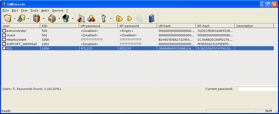Click the colored cubes icon
The width and height of the screenshot is (279, 114).
click(91, 18)
